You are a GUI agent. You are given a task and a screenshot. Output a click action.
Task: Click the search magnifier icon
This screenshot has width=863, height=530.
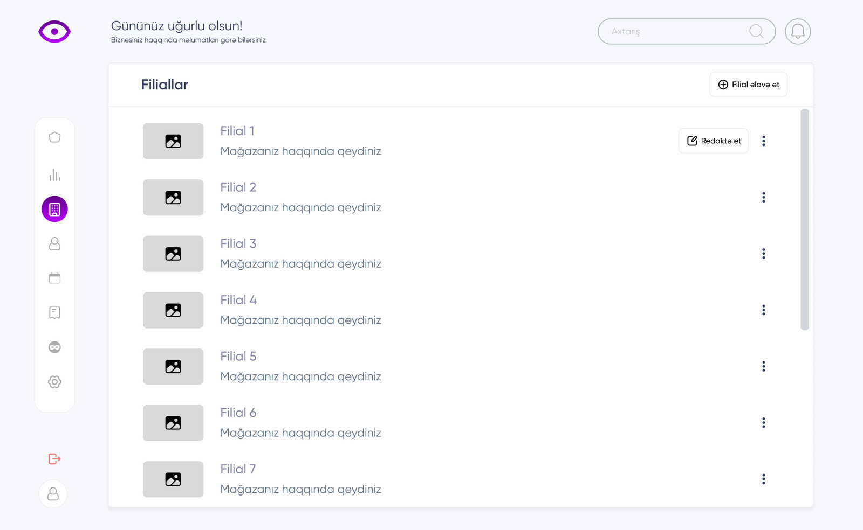click(x=756, y=32)
